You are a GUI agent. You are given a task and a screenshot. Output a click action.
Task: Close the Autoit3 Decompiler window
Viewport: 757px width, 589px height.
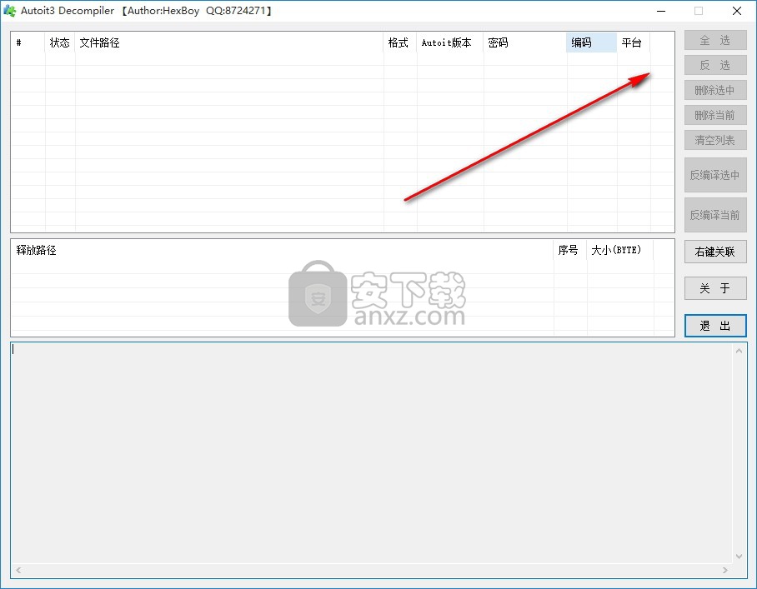(x=737, y=11)
